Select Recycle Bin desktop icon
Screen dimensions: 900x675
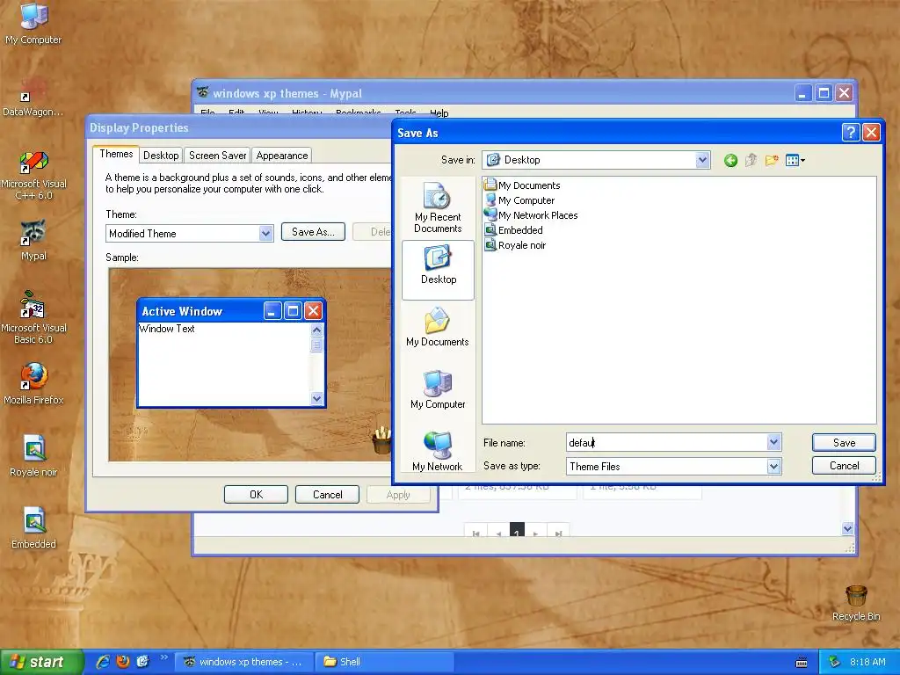[x=856, y=603]
